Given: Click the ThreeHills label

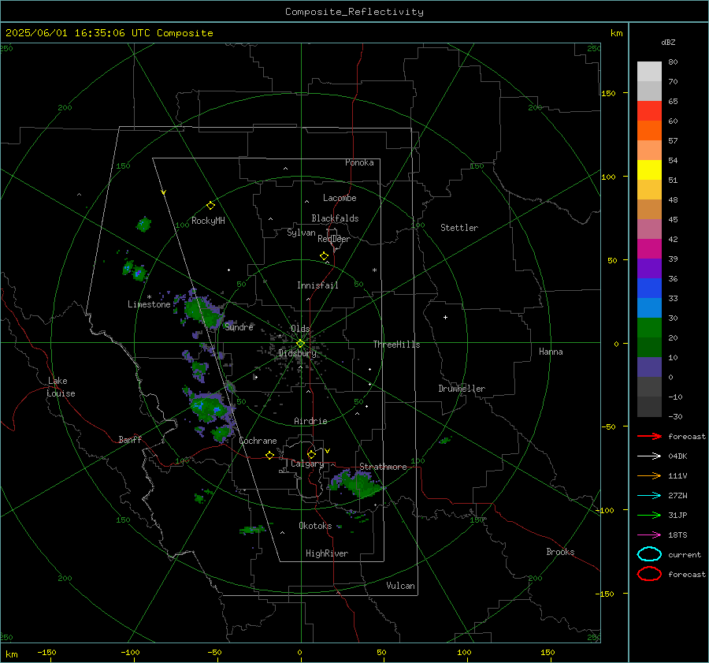Looking at the screenshot, I should click(396, 345).
